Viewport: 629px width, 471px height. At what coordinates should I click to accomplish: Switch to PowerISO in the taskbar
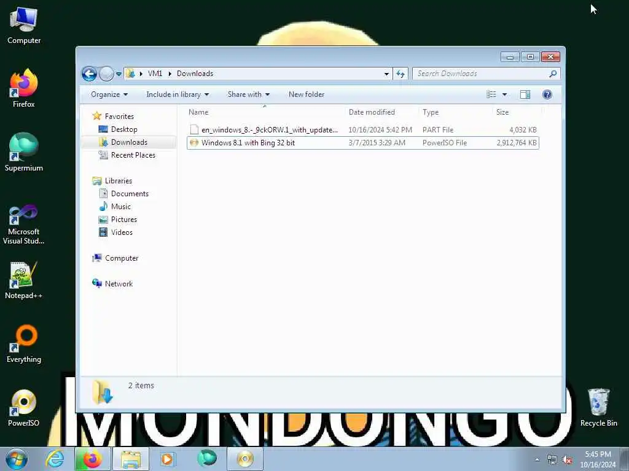(245, 459)
